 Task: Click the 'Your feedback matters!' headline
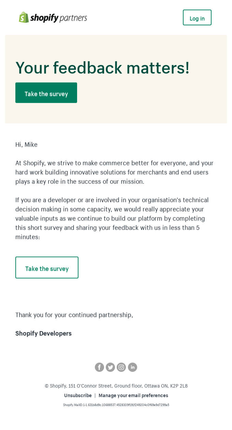(x=102, y=67)
